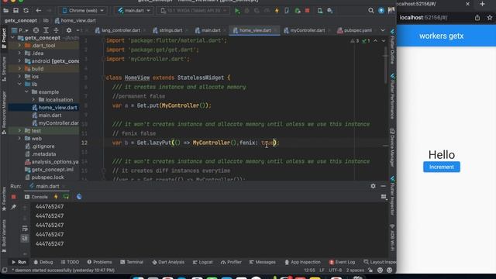
Task: Toggle soft-wrap icon in console gutter
Action: 25,229
